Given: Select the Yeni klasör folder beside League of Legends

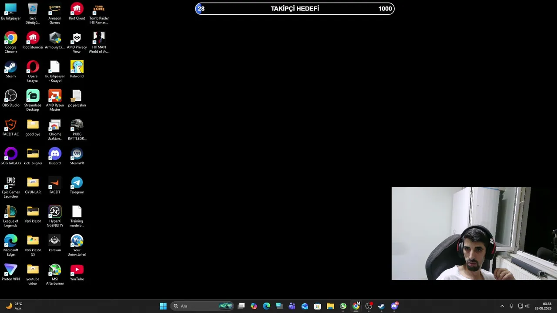Looking at the screenshot, I should point(33,215).
